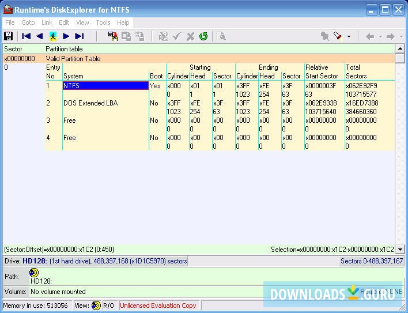Open the drive selection icon with red mark

[113, 36]
